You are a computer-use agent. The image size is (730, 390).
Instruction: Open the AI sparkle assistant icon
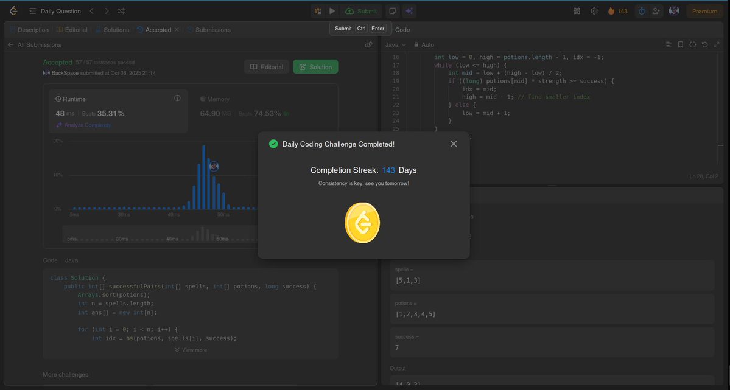[x=409, y=11]
